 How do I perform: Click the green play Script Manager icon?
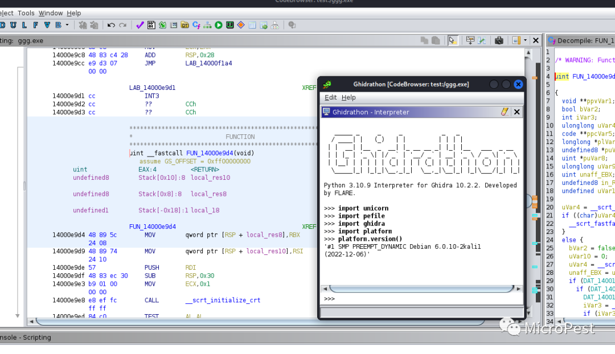(219, 25)
